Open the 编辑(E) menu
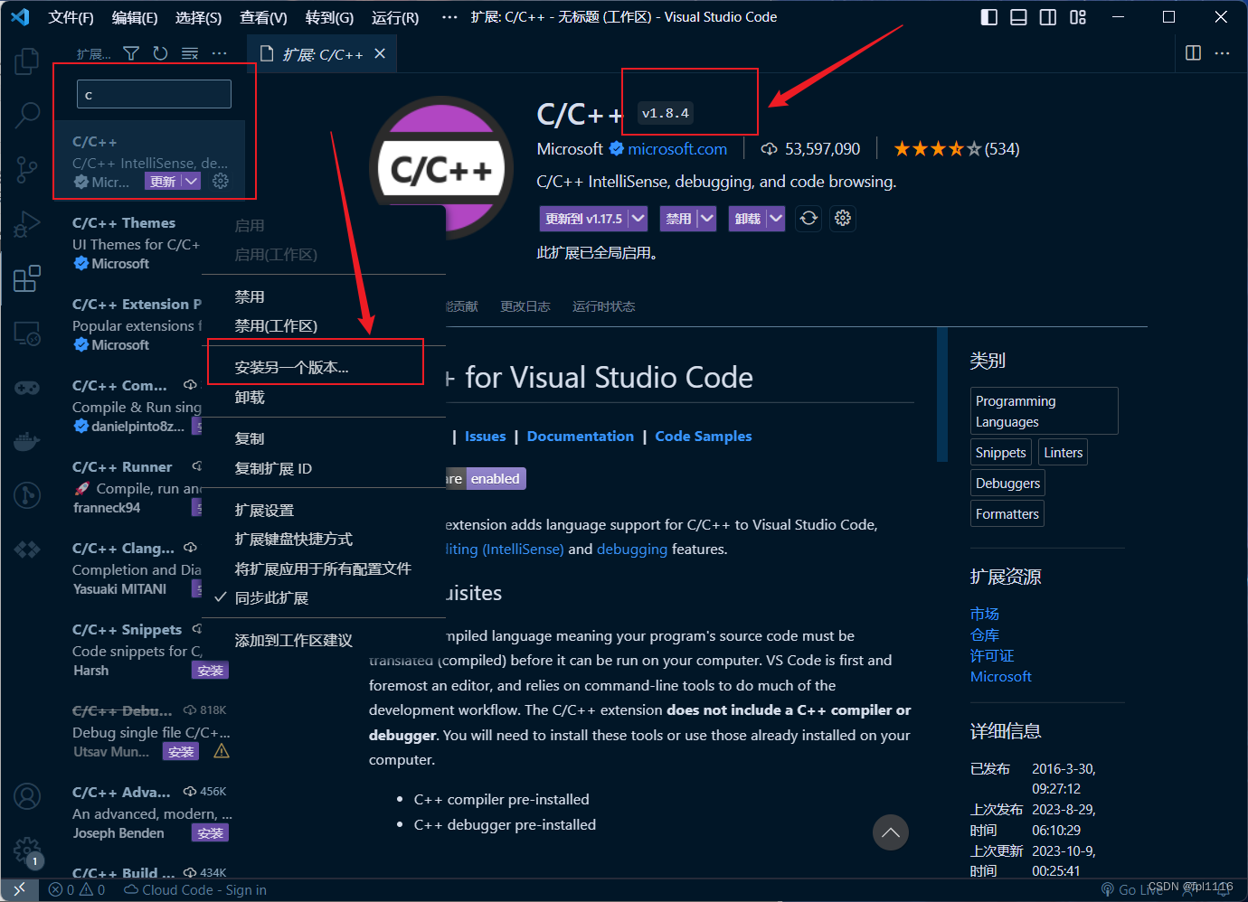This screenshot has width=1248, height=902. tap(135, 17)
